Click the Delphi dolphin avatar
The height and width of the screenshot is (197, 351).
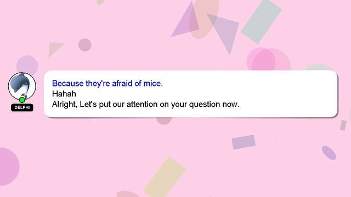point(22,86)
